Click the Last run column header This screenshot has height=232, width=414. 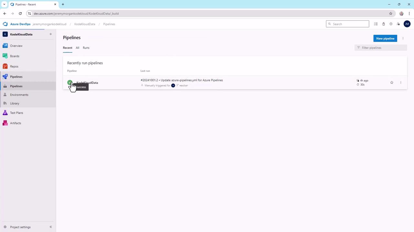pyautogui.click(x=145, y=71)
